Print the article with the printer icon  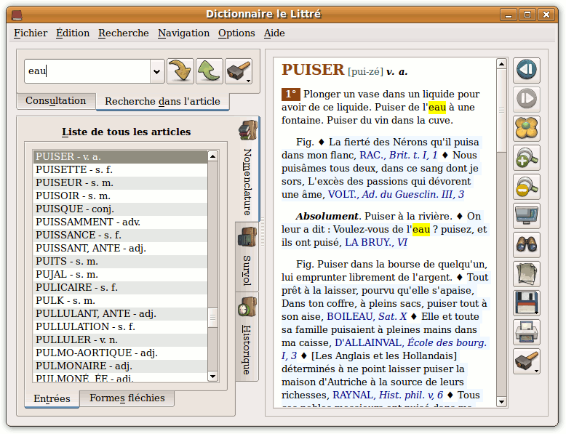(527, 332)
